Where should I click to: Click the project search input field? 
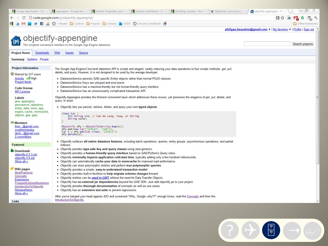267,44
